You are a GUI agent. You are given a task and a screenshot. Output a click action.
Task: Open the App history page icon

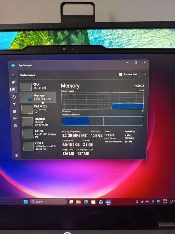point(14,97)
